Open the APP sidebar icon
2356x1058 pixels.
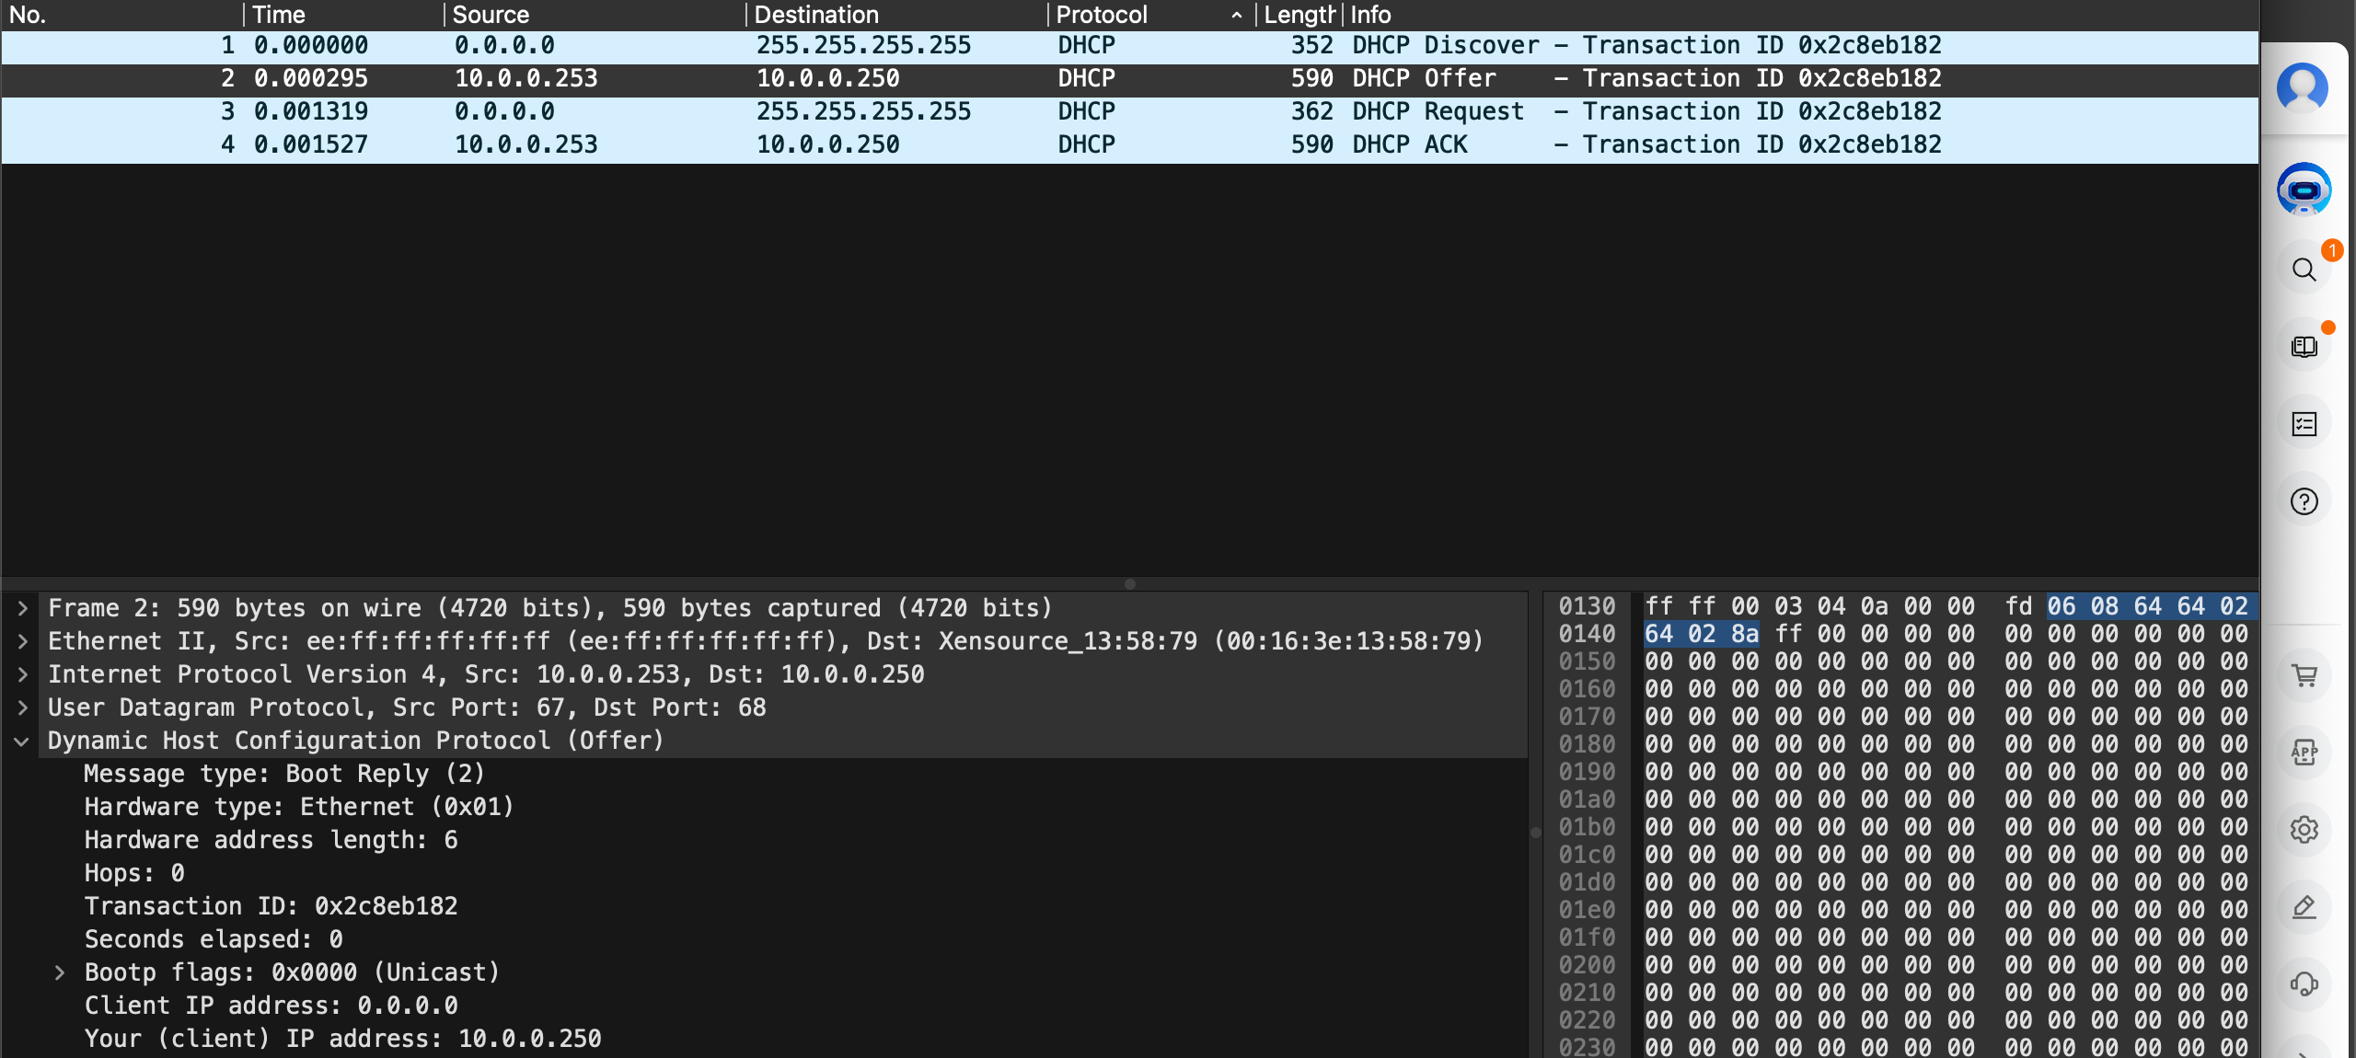(2304, 753)
